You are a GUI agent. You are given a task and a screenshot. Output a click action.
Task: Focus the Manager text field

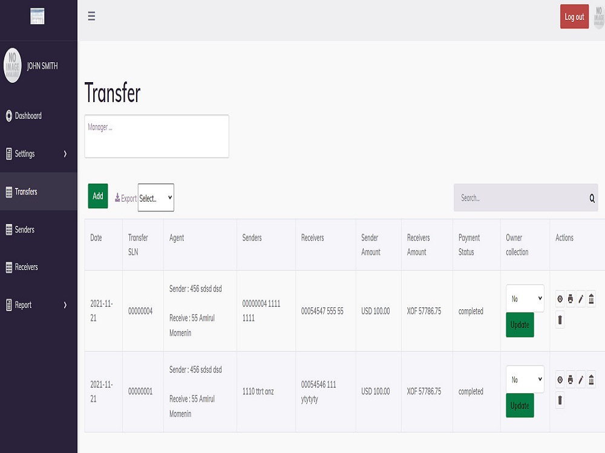click(157, 136)
